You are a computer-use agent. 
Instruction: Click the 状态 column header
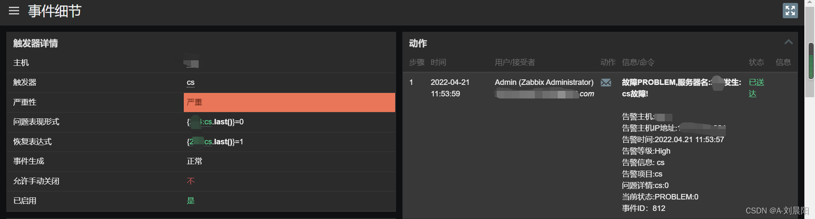[x=756, y=62]
